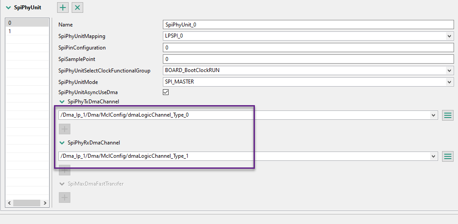Click the plus button under SpiMaxDmaFastTransfer

pyautogui.click(x=65, y=197)
